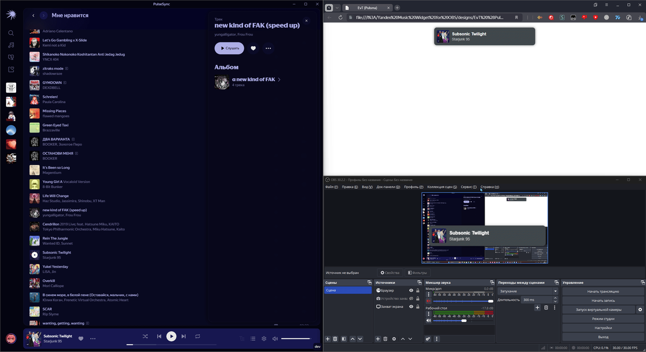Open search in PulseSync sidebar
This screenshot has height=352, width=646.
coord(11,33)
